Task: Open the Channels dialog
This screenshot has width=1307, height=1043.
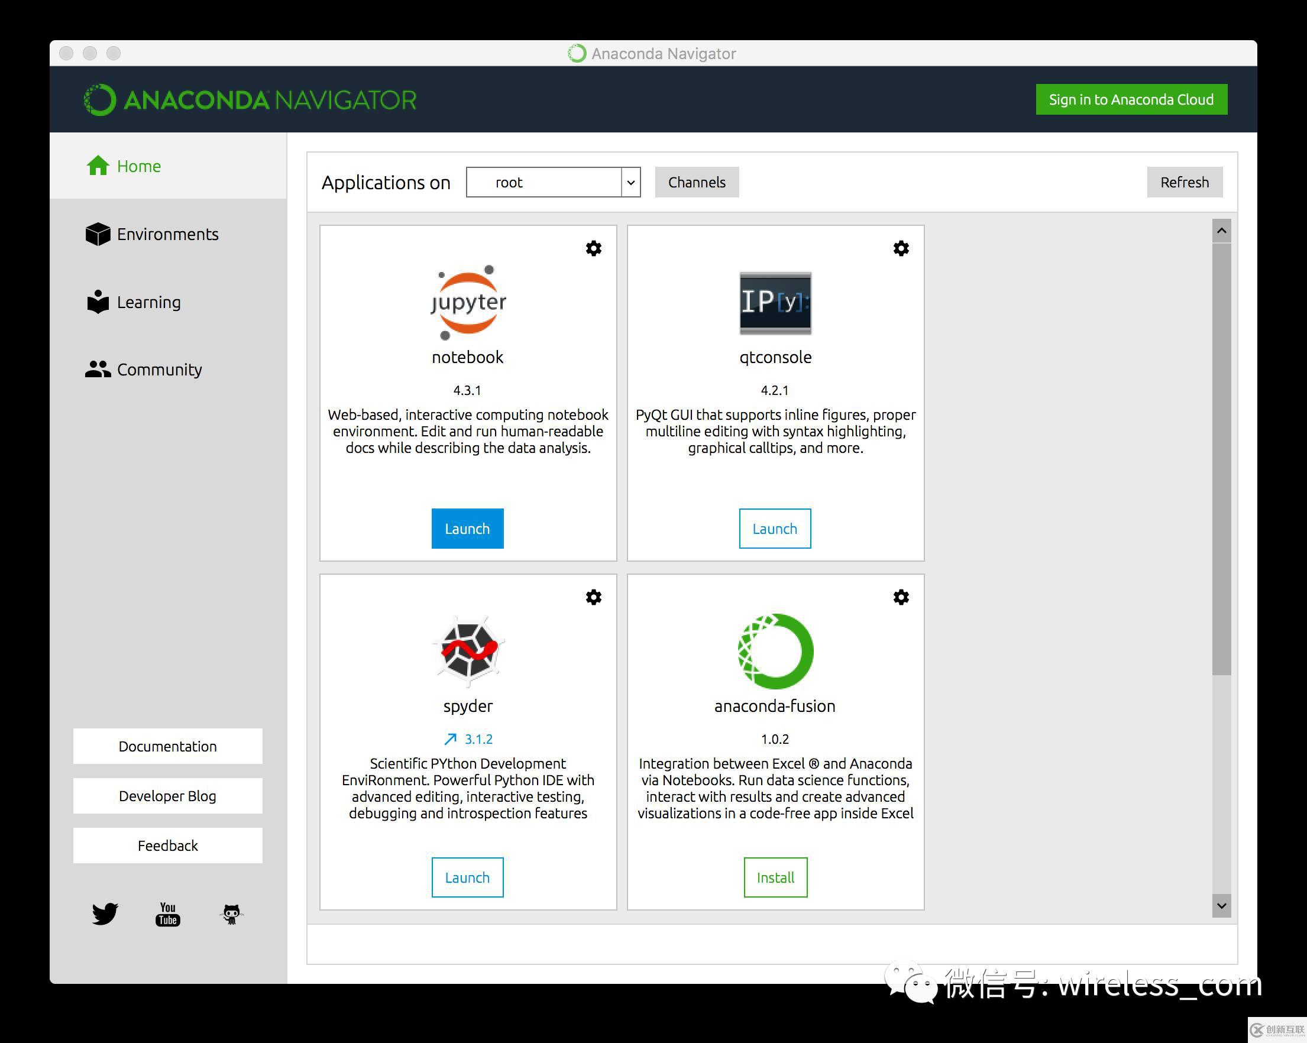Action: [x=697, y=182]
